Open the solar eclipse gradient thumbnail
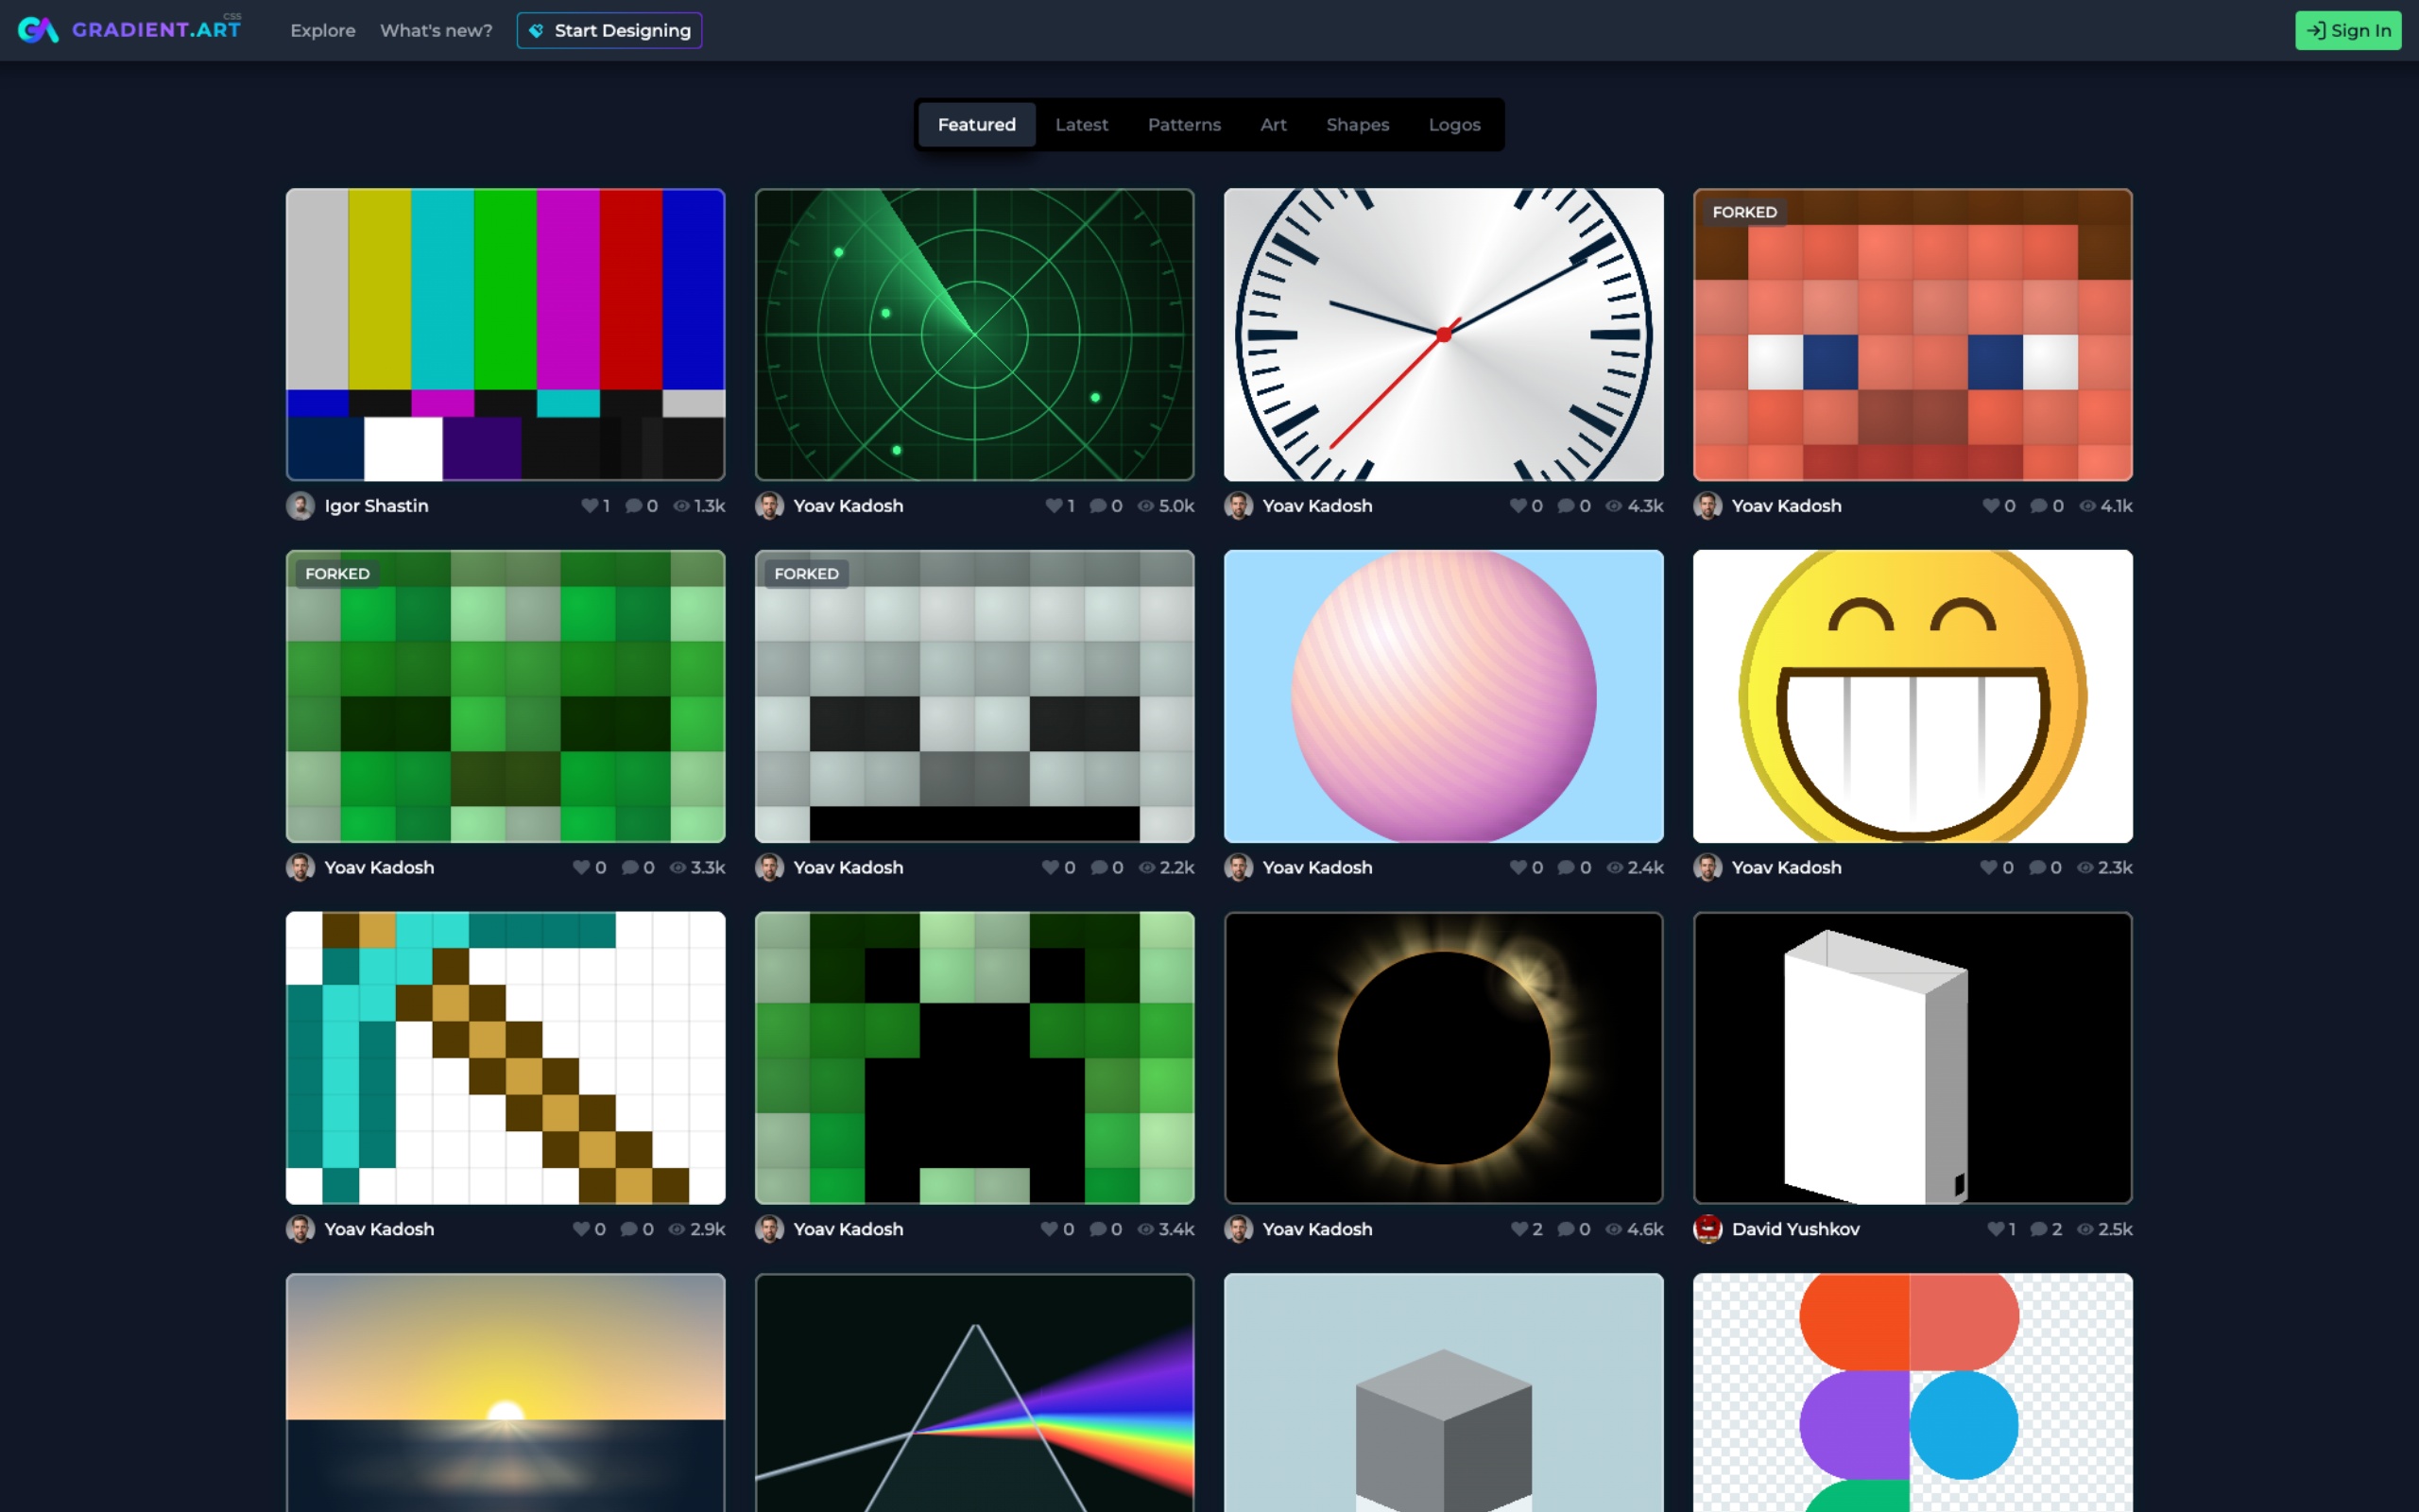 [x=1444, y=1057]
